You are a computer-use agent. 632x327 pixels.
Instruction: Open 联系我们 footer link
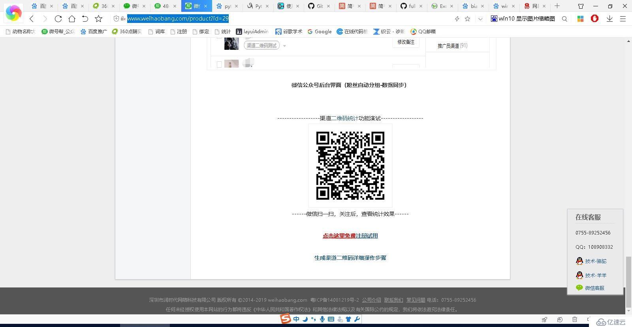pos(394,300)
